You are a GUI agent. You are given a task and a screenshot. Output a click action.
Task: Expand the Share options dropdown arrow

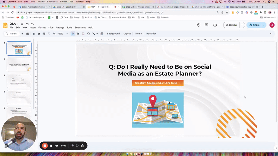(264, 25)
